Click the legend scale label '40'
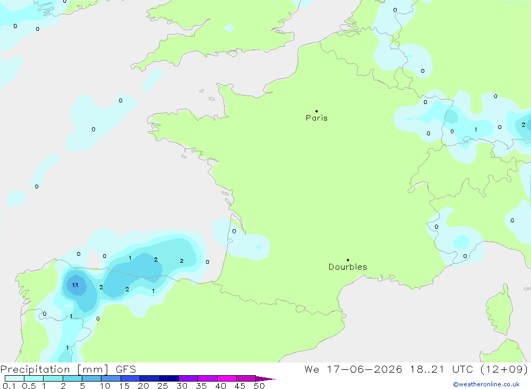Viewport: 531px width, 389px height. pyautogui.click(x=221, y=386)
